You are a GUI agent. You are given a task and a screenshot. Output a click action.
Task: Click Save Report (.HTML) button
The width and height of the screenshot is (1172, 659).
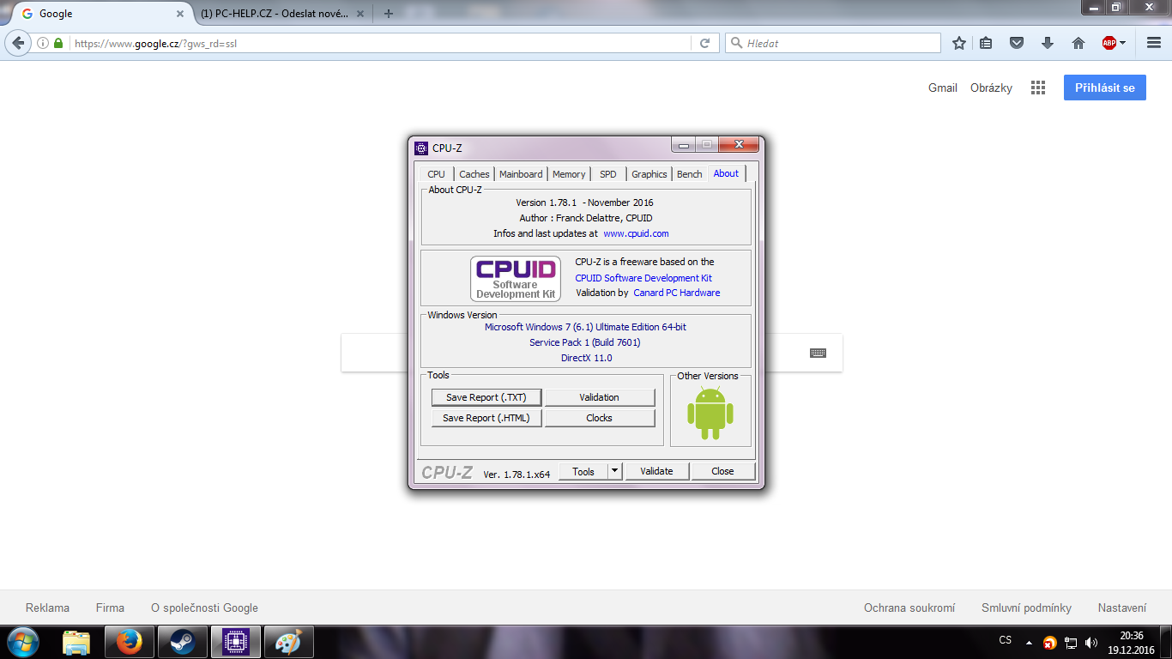(x=486, y=418)
